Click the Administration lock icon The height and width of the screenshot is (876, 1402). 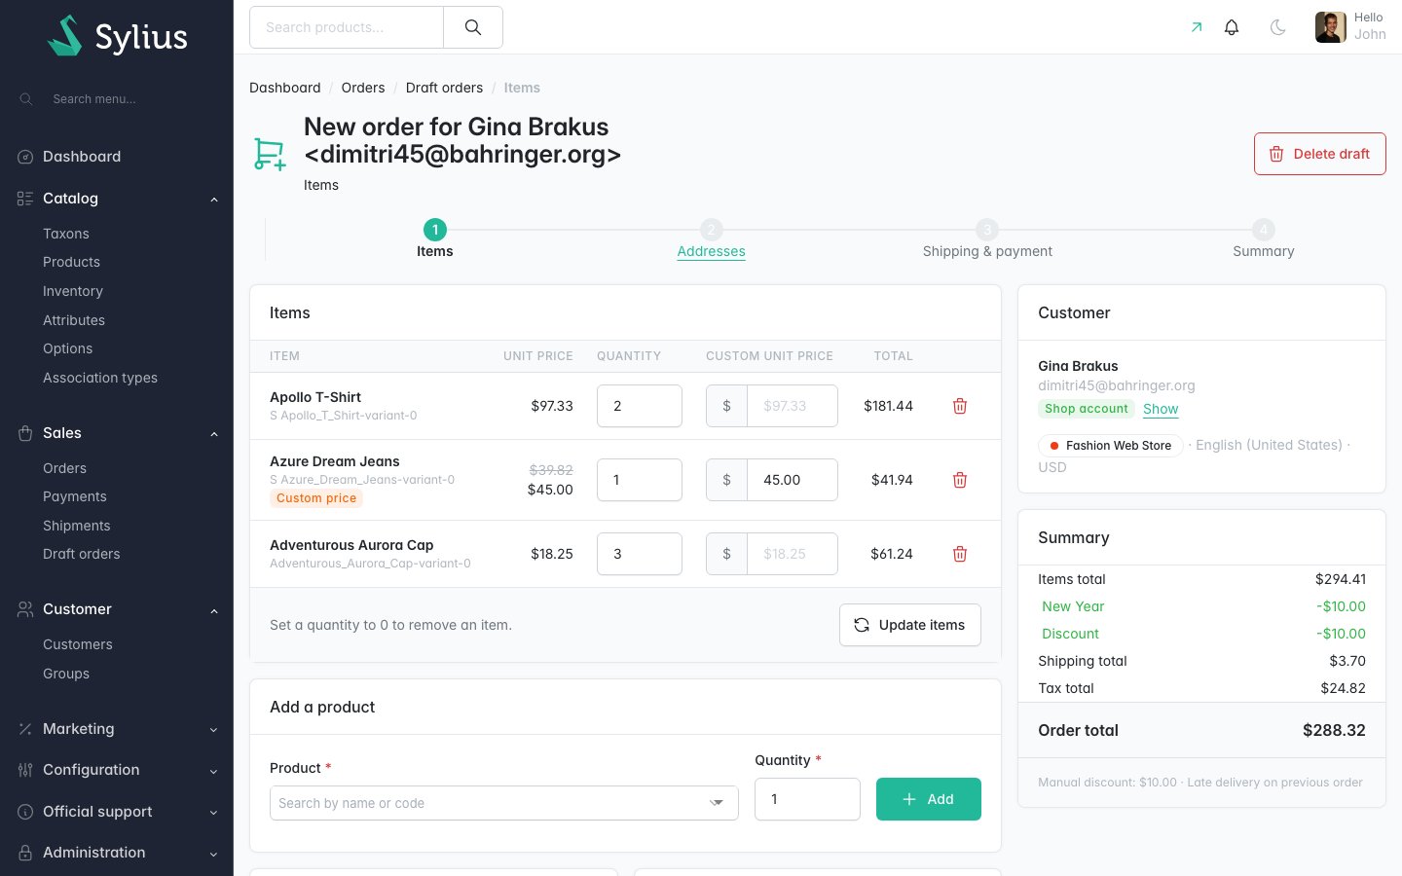coord(25,853)
